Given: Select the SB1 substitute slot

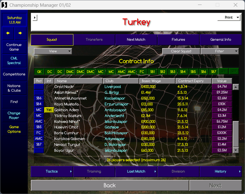Looking at the screenshot, I should click(152, 72).
